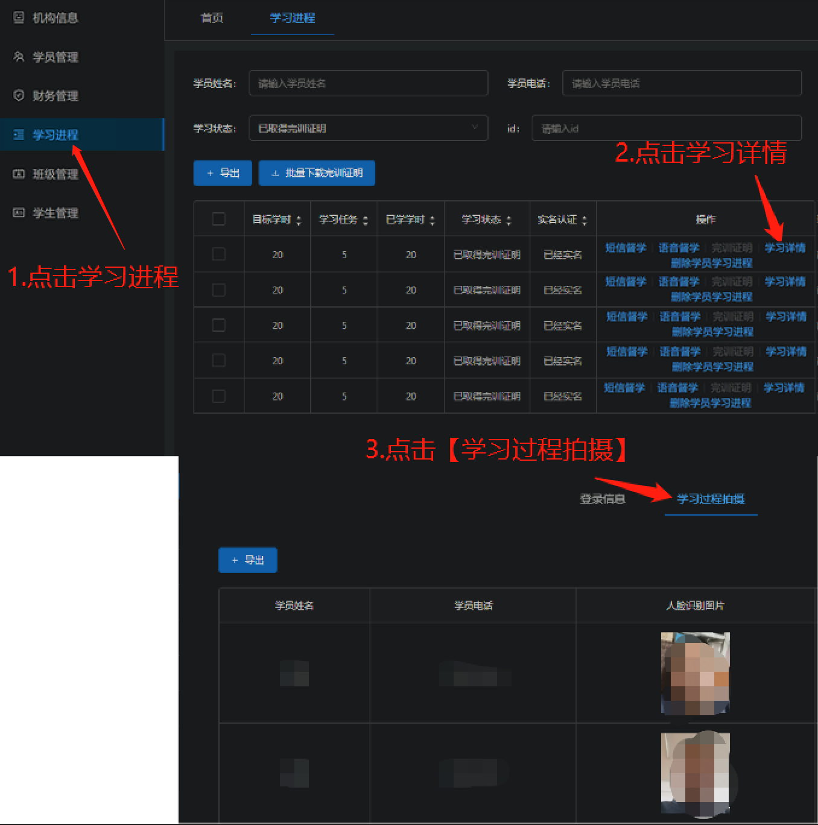Click 完训证明 link in the first row

pos(732,247)
